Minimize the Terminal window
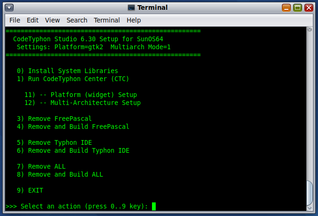The height and width of the screenshot is (216, 318). tap(286, 7)
